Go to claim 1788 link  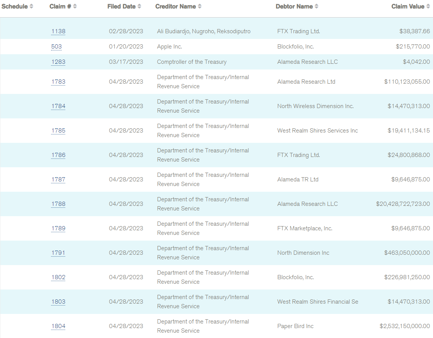tap(58, 204)
